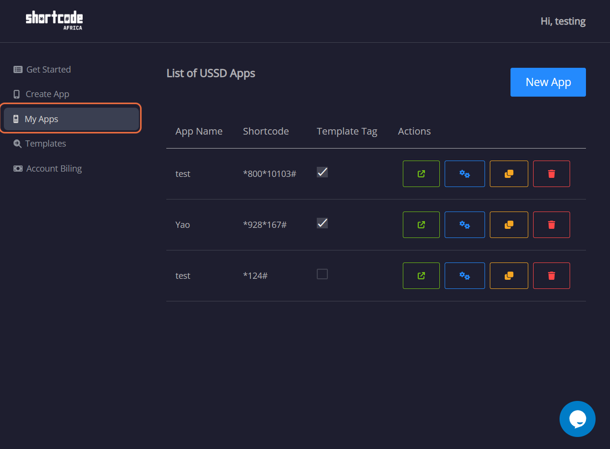Delete the *800*10103# app

[x=551, y=174]
